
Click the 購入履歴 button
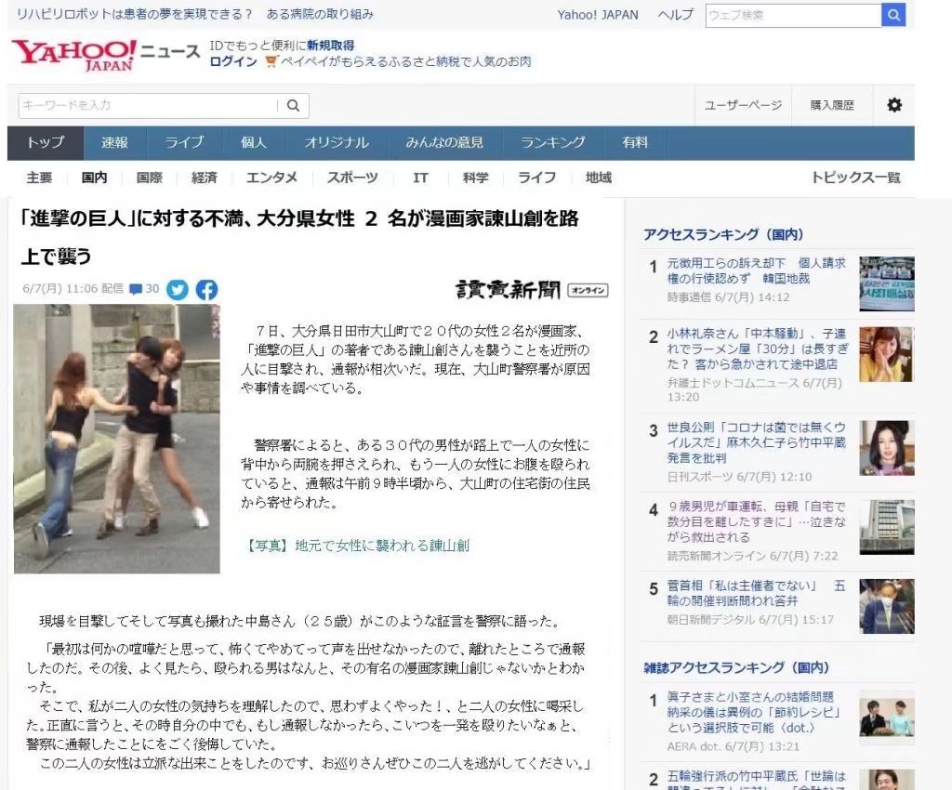pos(832,106)
